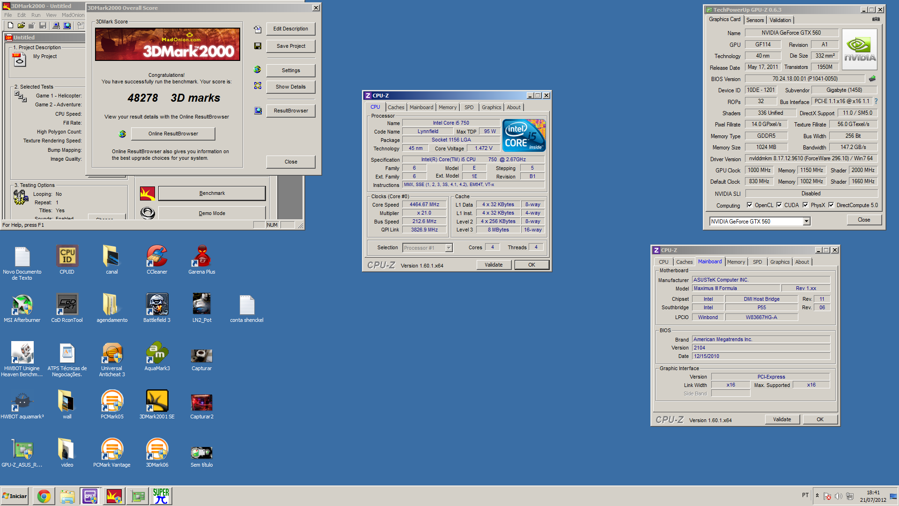Image resolution: width=899 pixels, height=506 pixels.
Task: Click the floppy-disk Save icon in 3DMark2000 toolbar
Action: (x=43, y=25)
